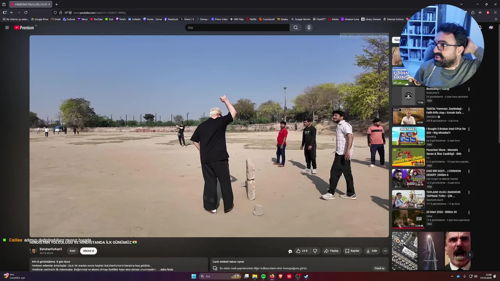The width and height of the screenshot is (500, 281).
Task: Click the browser address bar URL
Action: (100, 12)
